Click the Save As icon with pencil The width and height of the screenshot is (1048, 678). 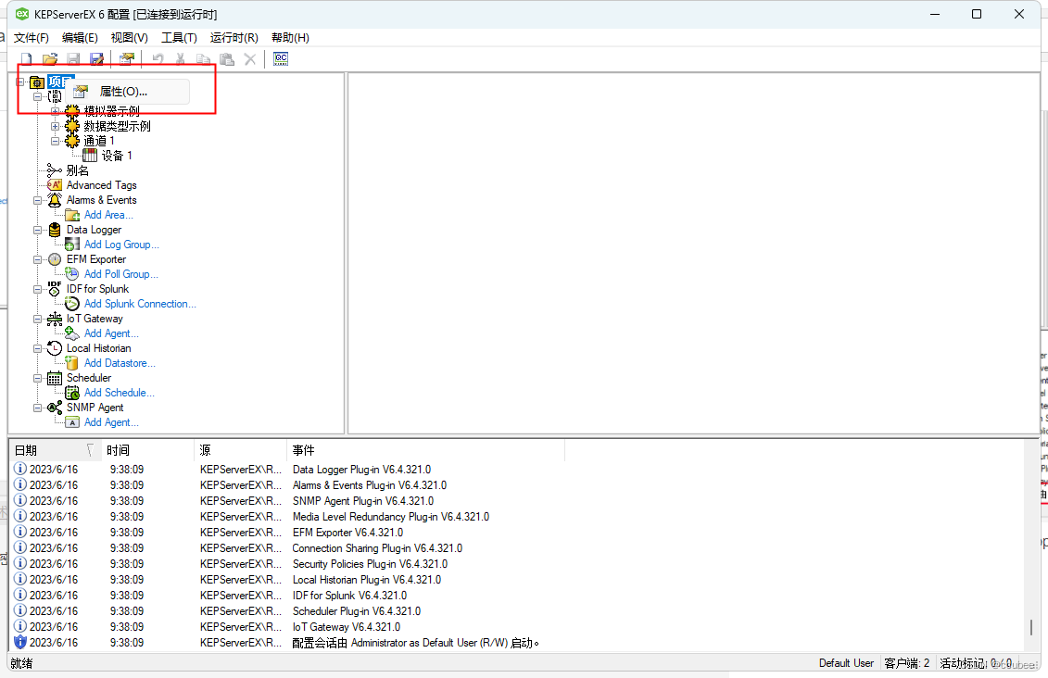tap(97, 59)
